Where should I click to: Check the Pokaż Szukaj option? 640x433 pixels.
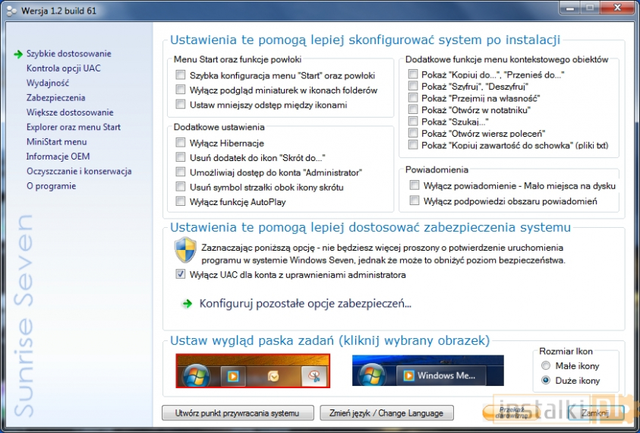[413, 122]
